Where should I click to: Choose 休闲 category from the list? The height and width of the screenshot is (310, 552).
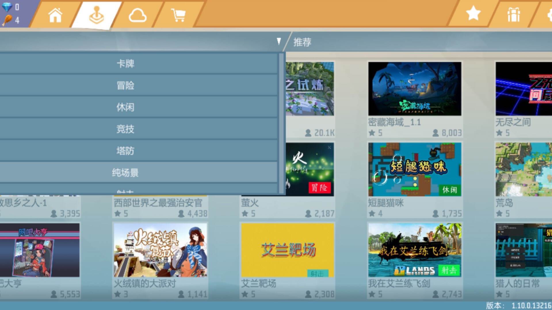click(125, 107)
